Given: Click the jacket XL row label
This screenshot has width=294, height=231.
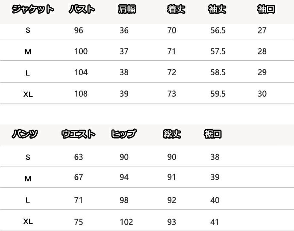Looking at the screenshot, I should coord(28,95).
